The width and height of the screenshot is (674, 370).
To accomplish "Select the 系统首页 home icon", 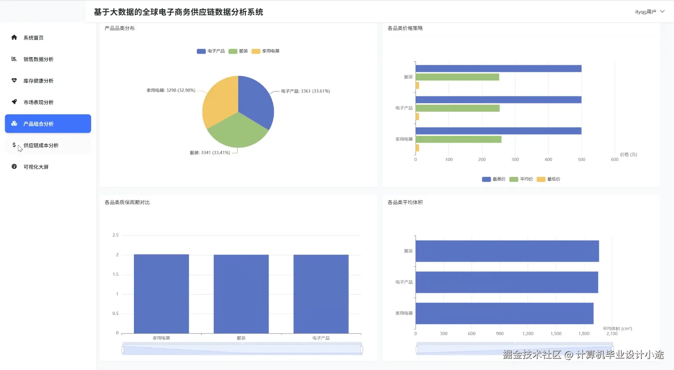I will coord(14,37).
